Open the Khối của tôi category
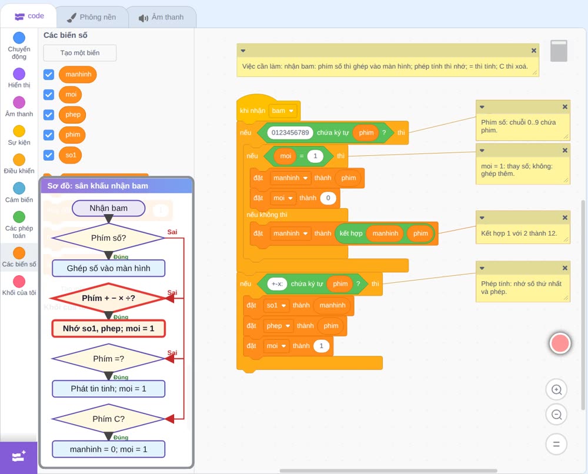 pyautogui.click(x=19, y=286)
